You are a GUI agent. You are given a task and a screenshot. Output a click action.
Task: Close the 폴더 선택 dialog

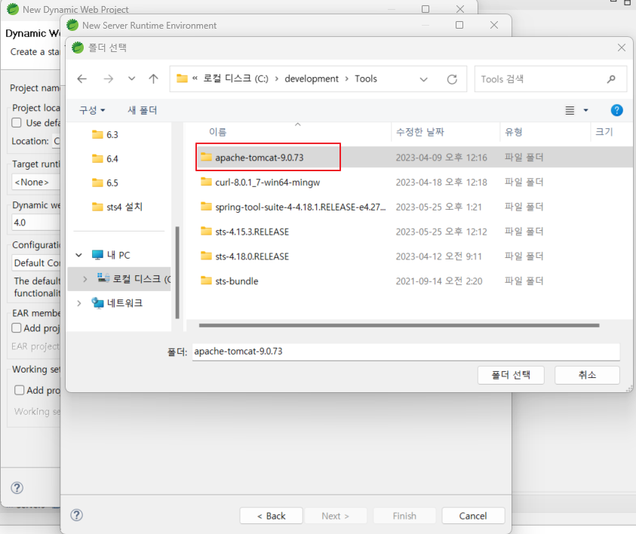point(622,48)
